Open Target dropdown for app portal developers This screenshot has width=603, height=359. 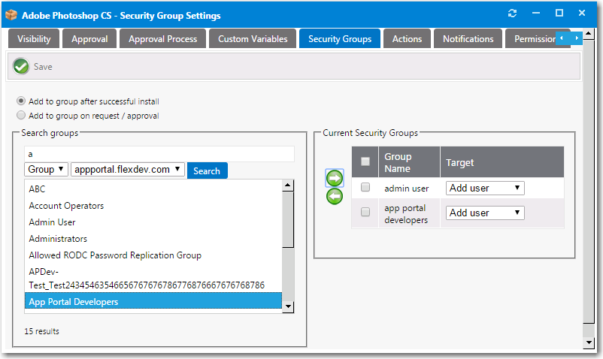coord(485,213)
